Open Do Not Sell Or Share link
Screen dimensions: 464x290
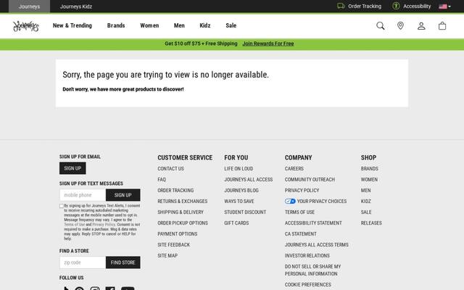pyautogui.click(x=312, y=270)
